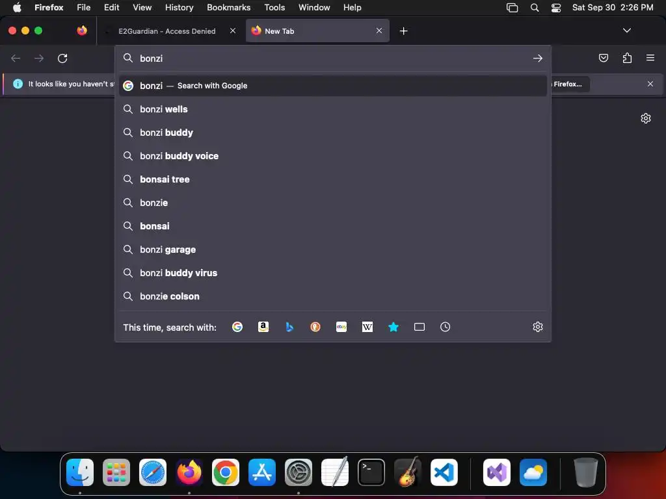Open the Window menu
The image size is (666, 499).
(314, 7)
